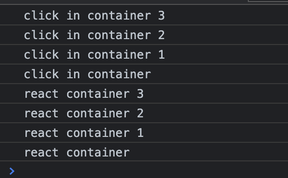Click the blue console prompt chevron
Viewport: 288px width, 178px height.
[x=12, y=171]
